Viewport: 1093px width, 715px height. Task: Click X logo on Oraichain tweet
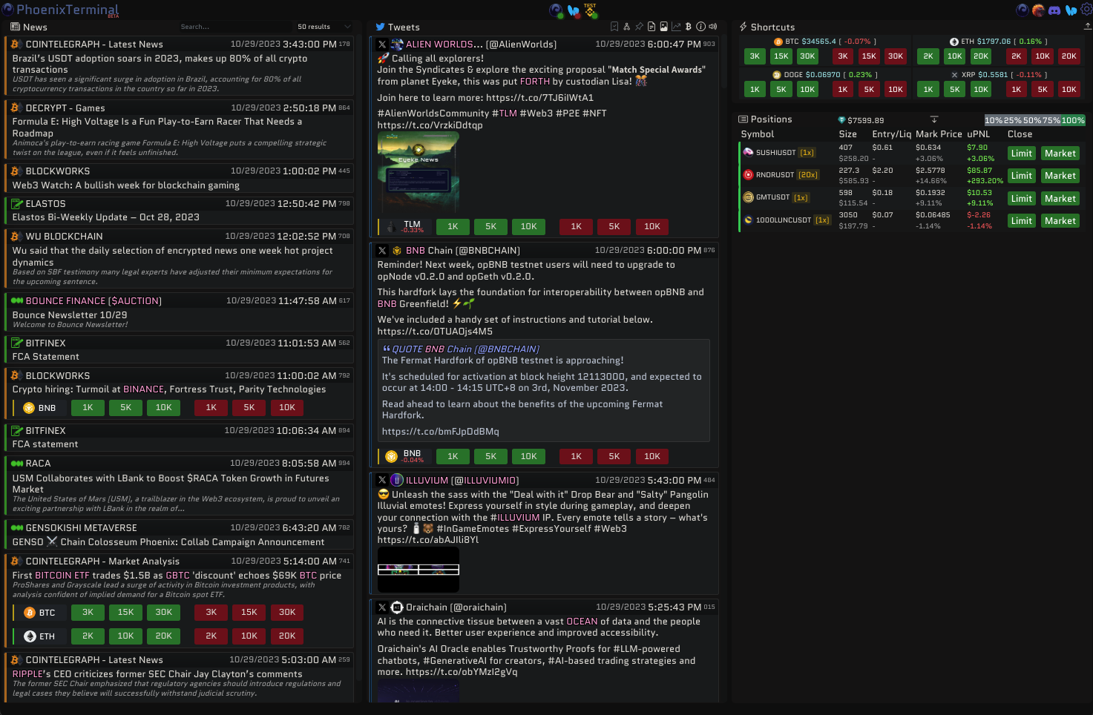[382, 607]
